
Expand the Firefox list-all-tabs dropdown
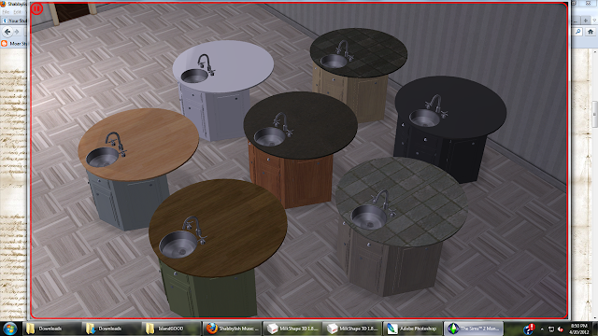coord(594,21)
